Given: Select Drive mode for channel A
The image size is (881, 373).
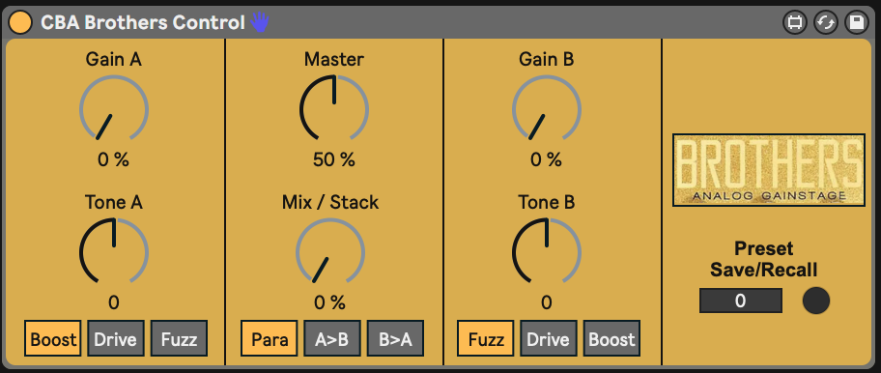Looking at the screenshot, I should pyautogui.click(x=116, y=339).
